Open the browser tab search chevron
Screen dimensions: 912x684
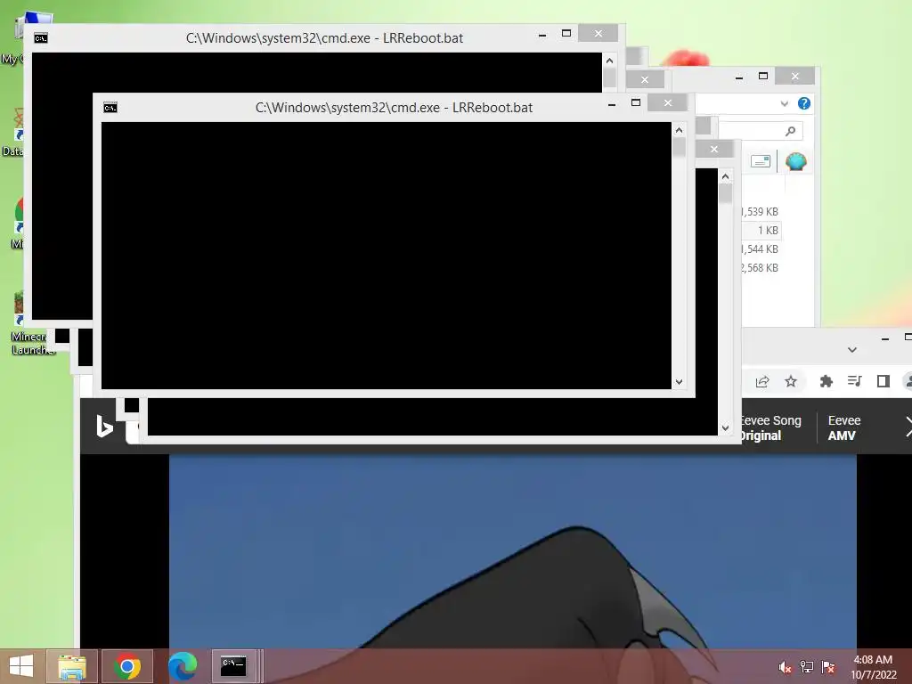(x=852, y=349)
